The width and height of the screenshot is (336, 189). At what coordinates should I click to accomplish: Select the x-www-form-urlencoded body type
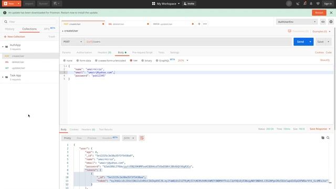click(110, 61)
